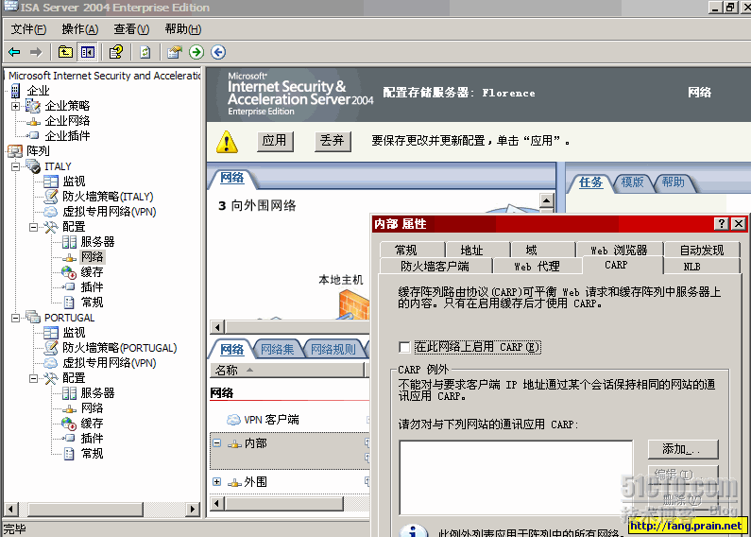
Task: Open the 文件(F) menu
Action: tap(28, 29)
